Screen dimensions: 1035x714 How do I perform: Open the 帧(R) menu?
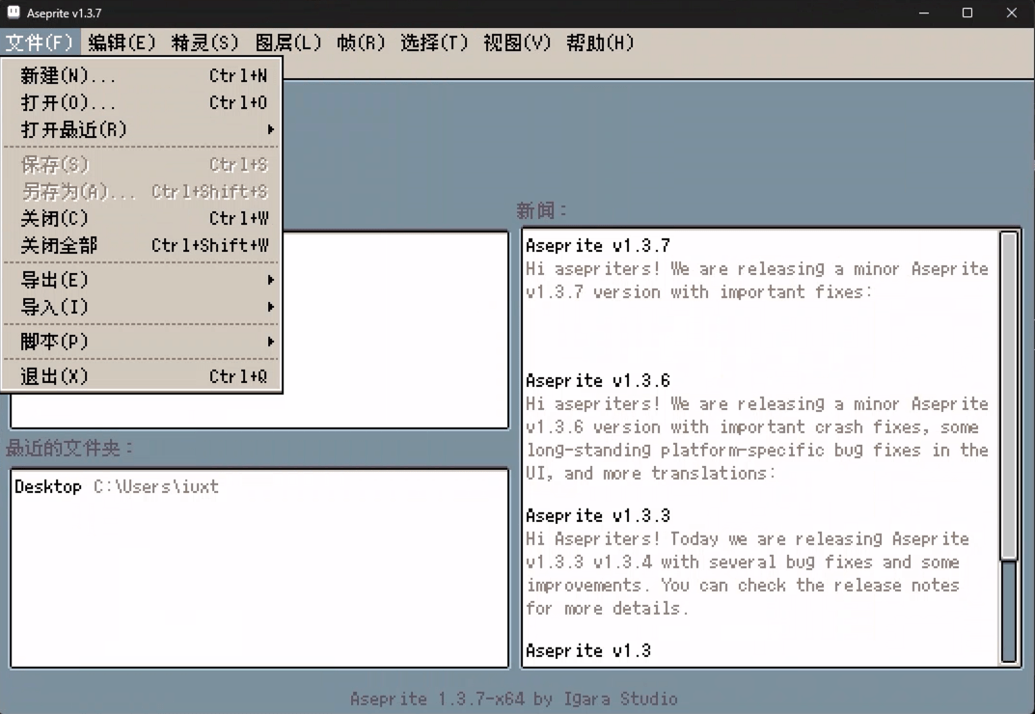[x=361, y=42]
